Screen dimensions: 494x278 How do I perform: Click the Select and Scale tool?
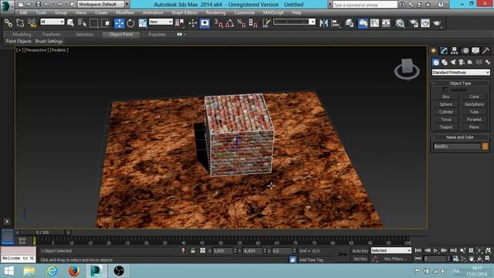coord(142,23)
